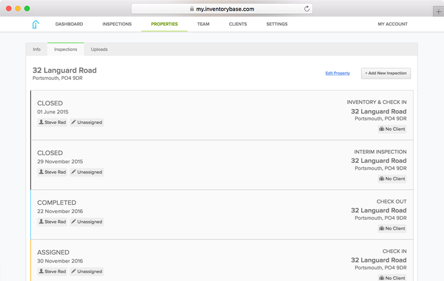The height and width of the screenshot is (281, 444).
Task: Click the Edit Property link
Action: 337,73
